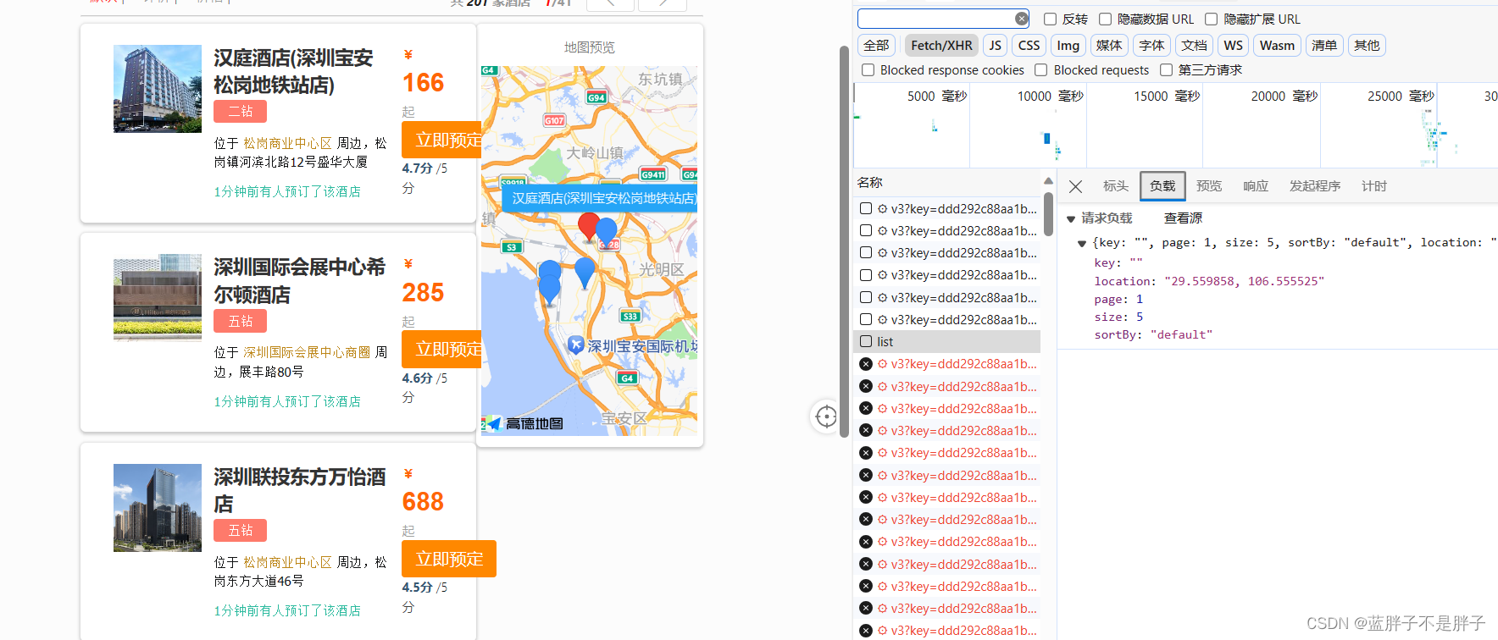1498x640 pixels.
Task: Select the list request row
Action: pos(946,341)
